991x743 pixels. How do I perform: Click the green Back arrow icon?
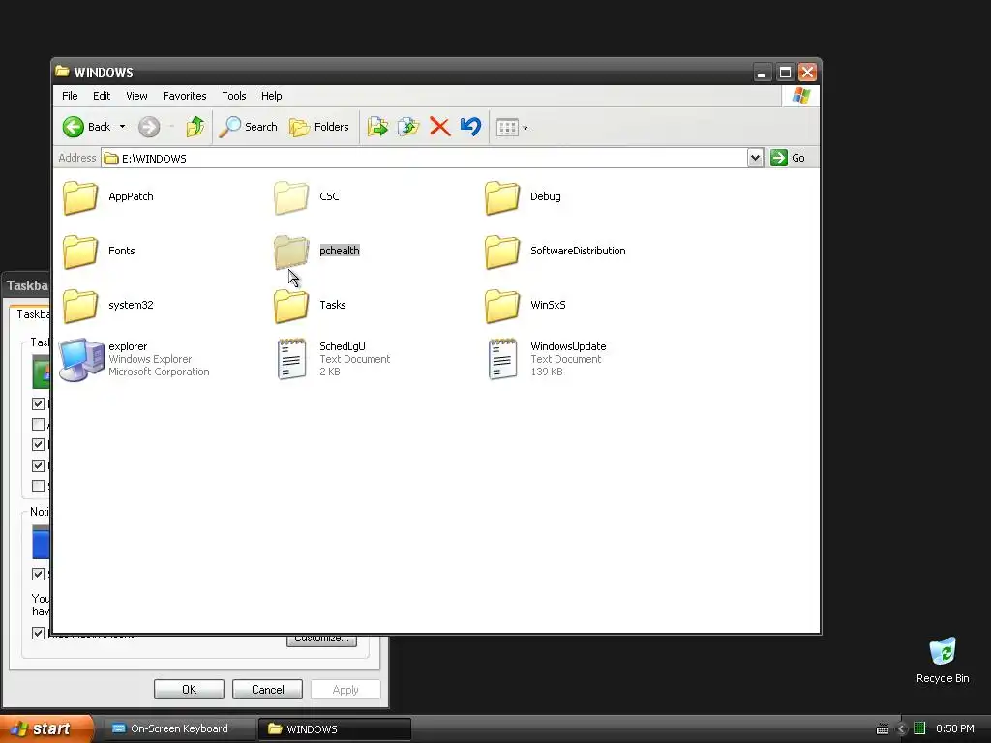[x=74, y=127]
